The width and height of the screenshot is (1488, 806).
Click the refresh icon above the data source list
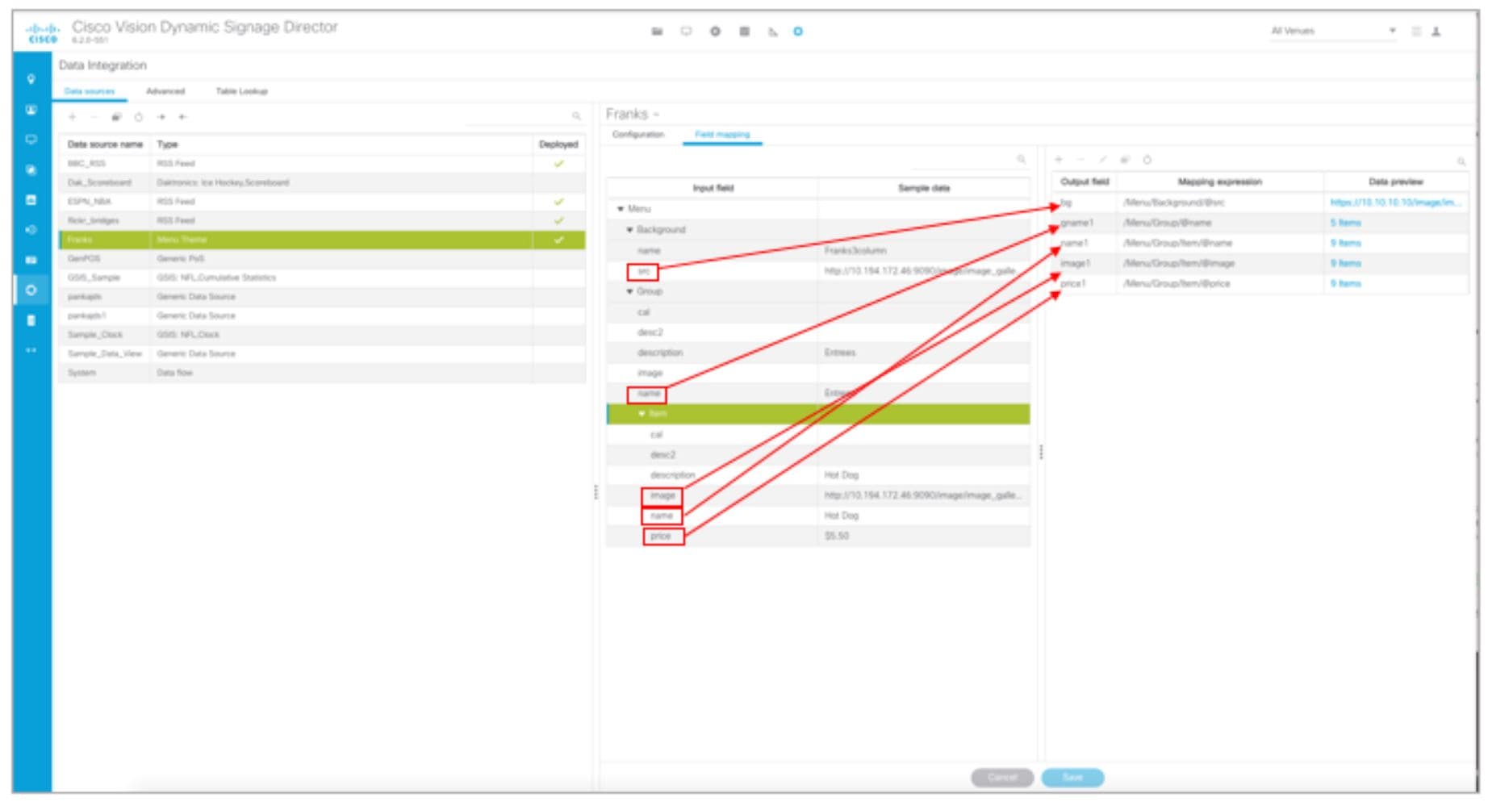click(x=140, y=117)
